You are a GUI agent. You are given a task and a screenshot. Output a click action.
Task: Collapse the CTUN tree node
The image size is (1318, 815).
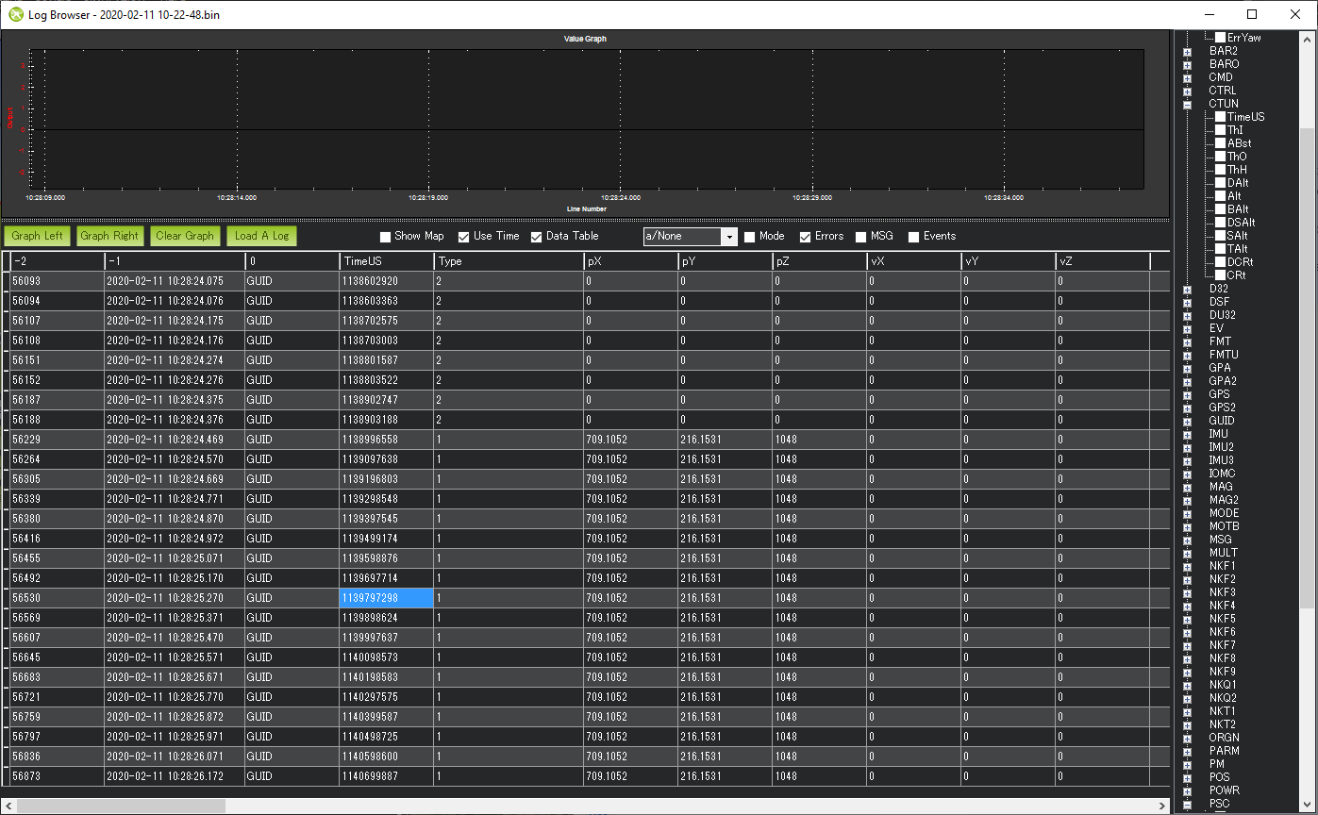coord(1186,104)
